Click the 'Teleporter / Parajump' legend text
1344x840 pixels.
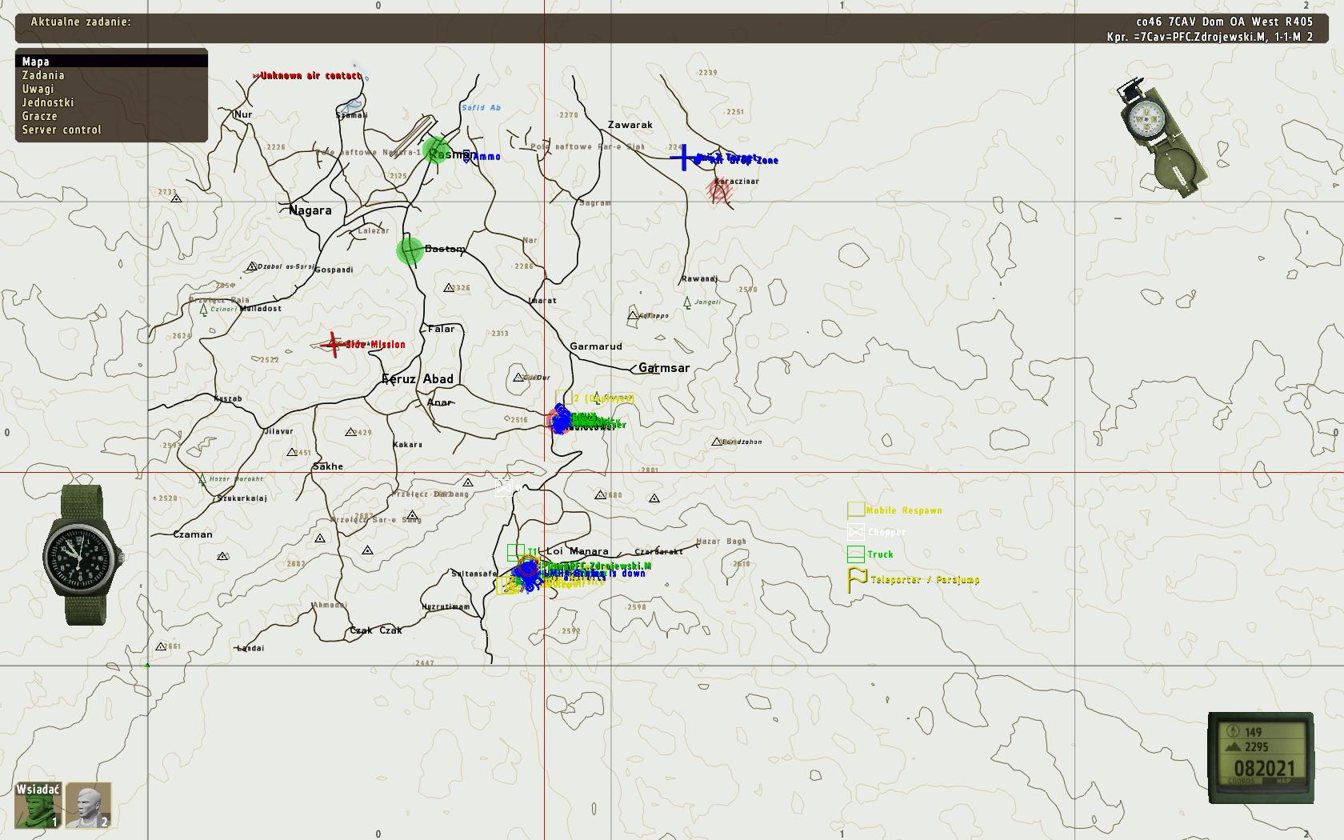pos(926,580)
